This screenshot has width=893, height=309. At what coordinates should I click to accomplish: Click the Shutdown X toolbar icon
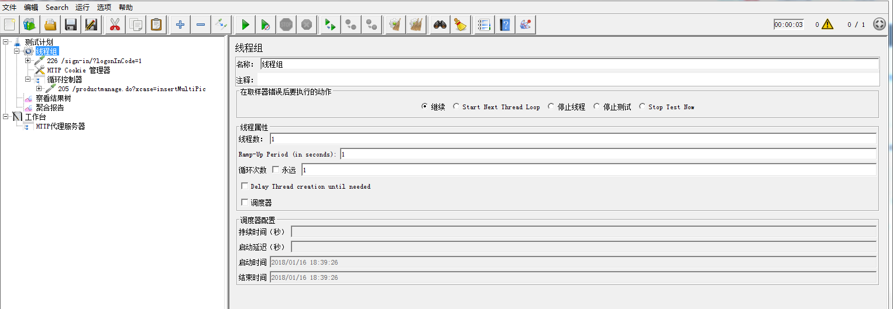tap(307, 25)
